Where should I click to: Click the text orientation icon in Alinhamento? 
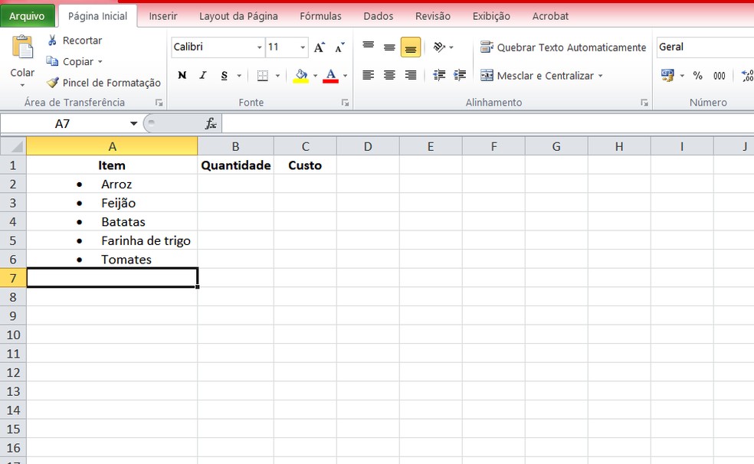pos(438,47)
